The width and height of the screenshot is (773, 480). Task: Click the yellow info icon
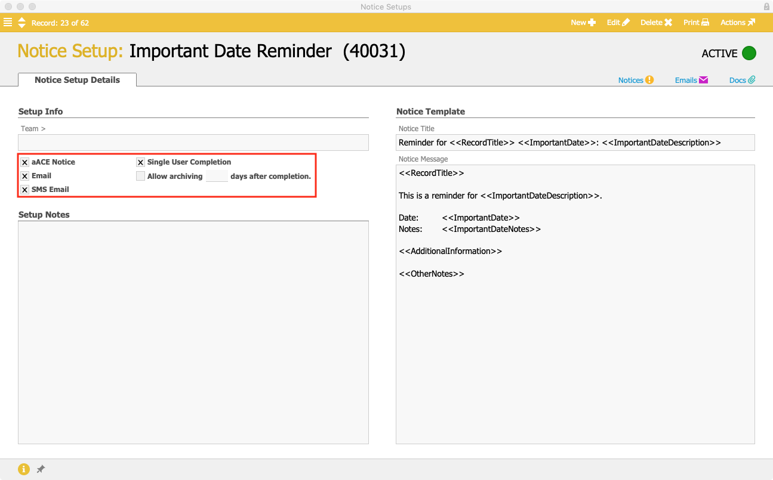pyautogui.click(x=24, y=469)
